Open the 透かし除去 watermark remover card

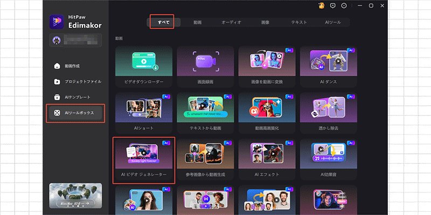(x=329, y=113)
